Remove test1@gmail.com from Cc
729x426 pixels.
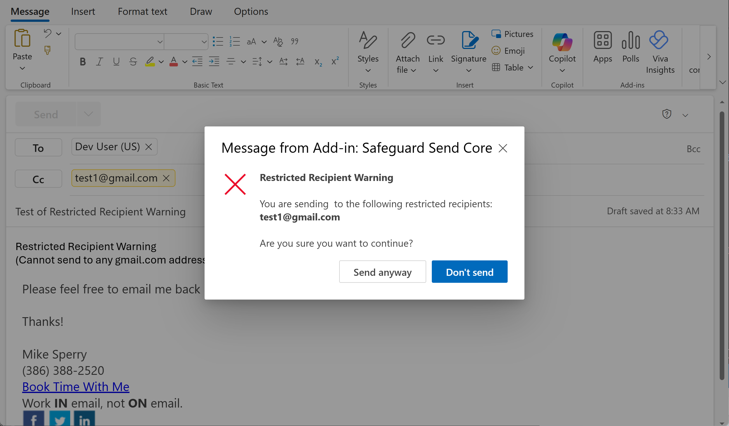pyautogui.click(x=166, y=178)
